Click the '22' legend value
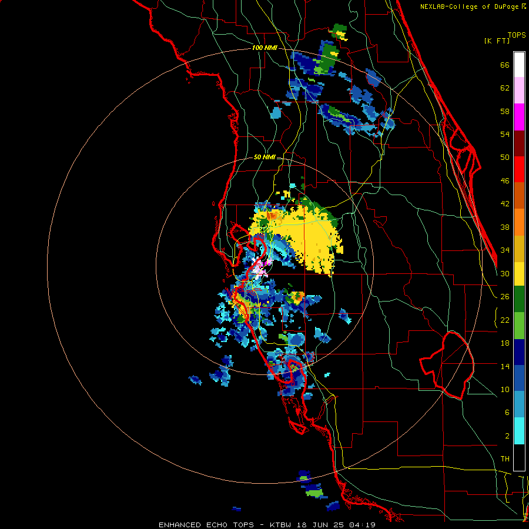The height and width of the screenshot is (529, 529). 505,320
